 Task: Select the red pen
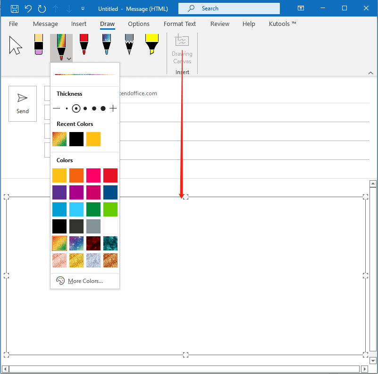pyautogui.click(x=84, y=44)
